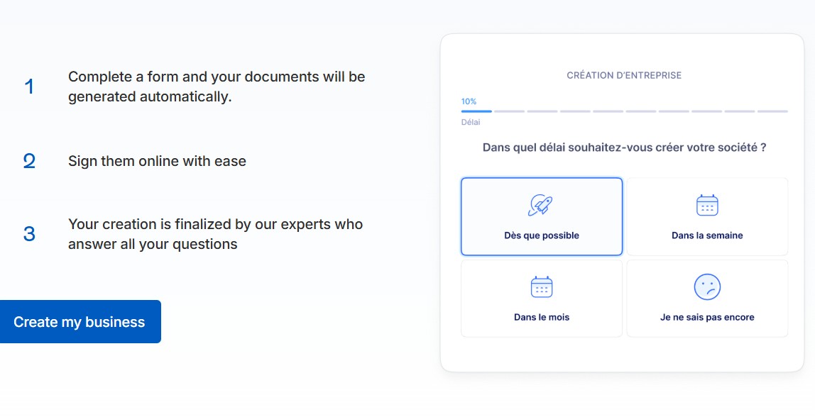Click the 10% progress label
The height and width of the screenshot is (417, 815).
(x=469, y=101)
